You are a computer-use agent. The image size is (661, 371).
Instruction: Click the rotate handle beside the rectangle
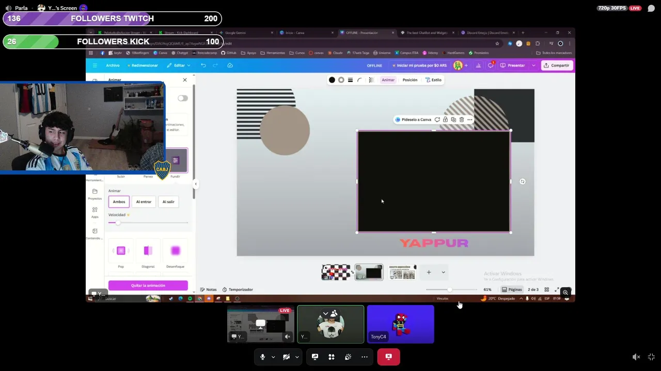523,181
